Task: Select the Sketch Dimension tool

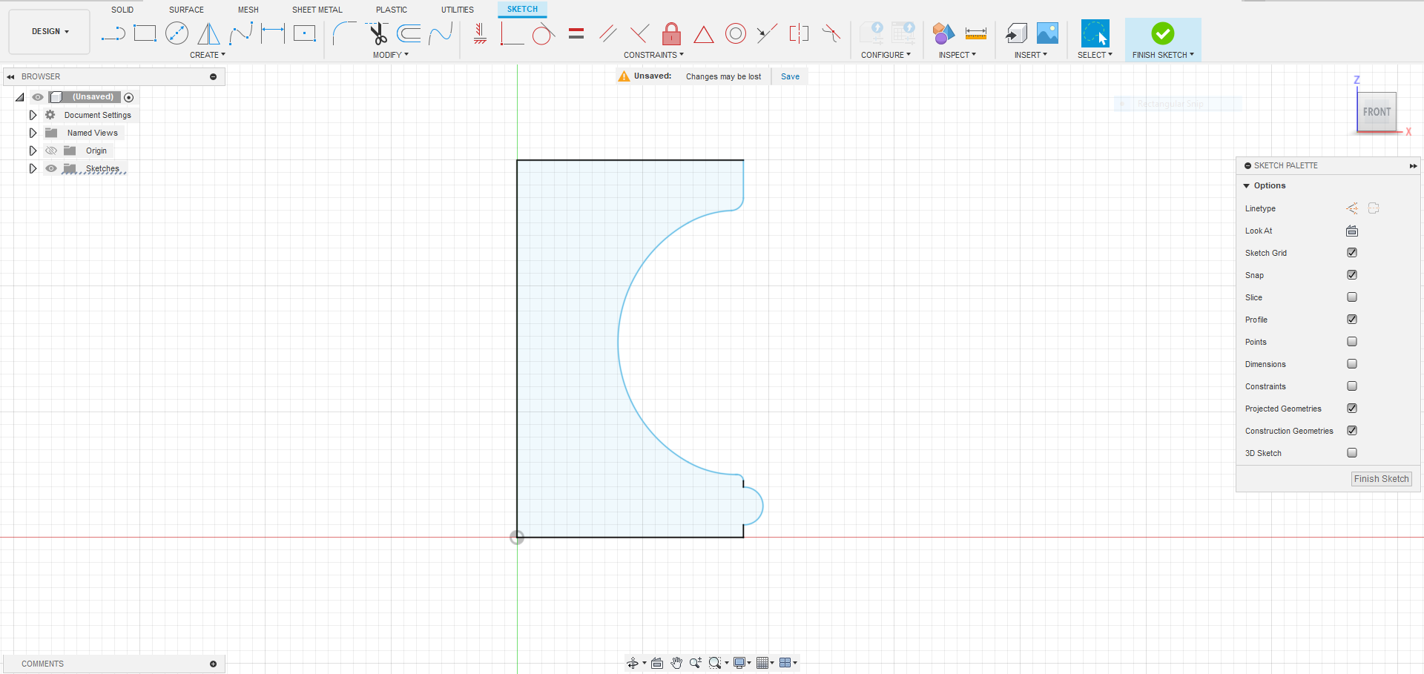Action: coord(273,33)
